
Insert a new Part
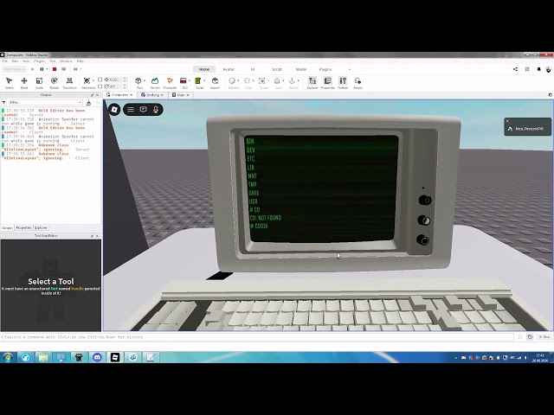tap(138, 83)
